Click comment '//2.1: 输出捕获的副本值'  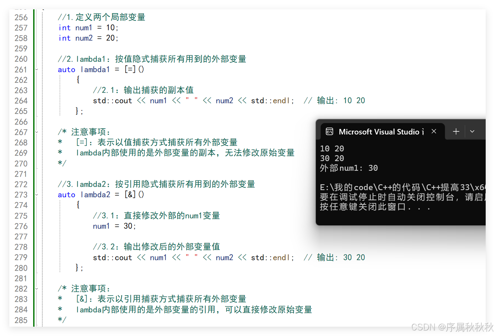pyautogui.click(x=143, y=90)
